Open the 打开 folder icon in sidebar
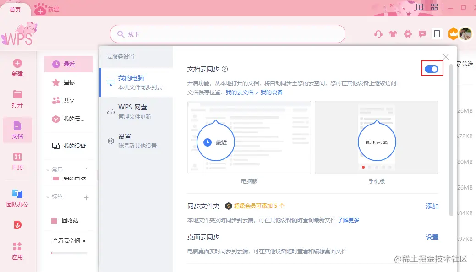The width and height of the screenshot is (476, 272). [17, 94]
